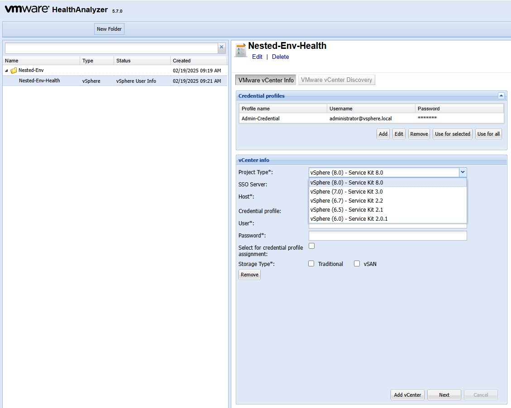Choose vSphere (8.0) - Service Kit 8.0 option

pyautogui.click(x=387, y=183)
